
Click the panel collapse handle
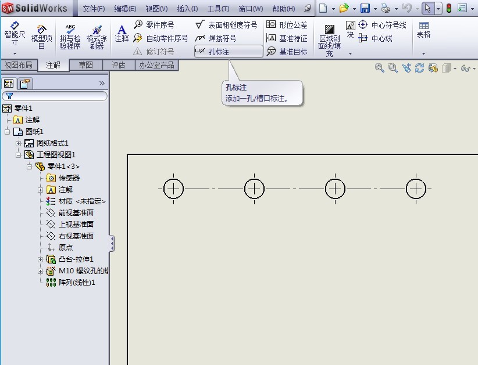[x=112, y=243]
